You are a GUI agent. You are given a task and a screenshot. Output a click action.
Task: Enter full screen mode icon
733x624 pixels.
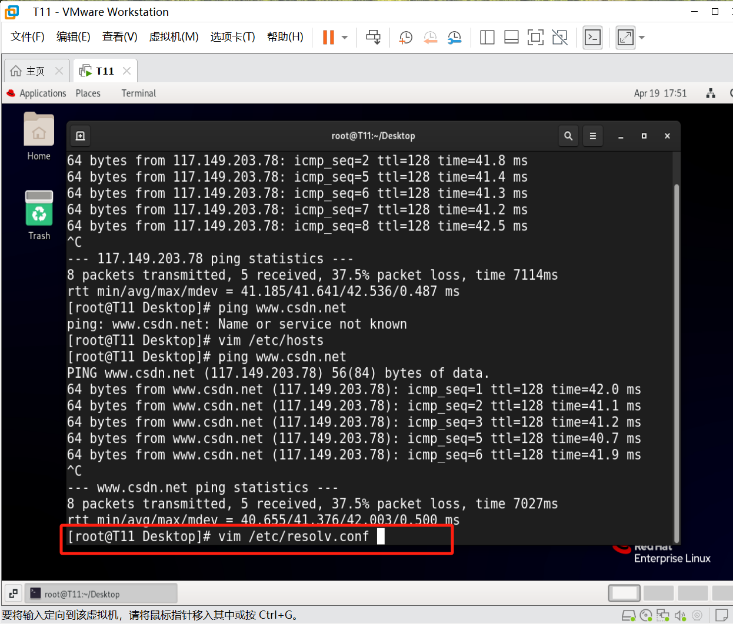tap(535, 38)
